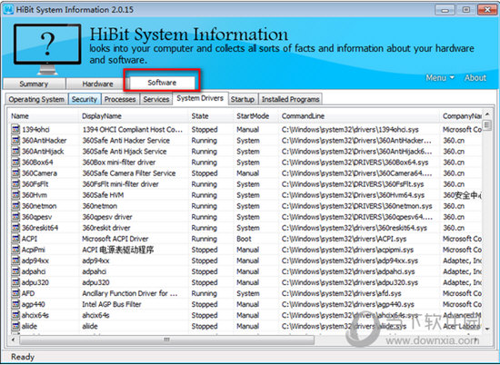This screenshot has height=365, width=500.
Task: Select 'Intel AGP Bus Filter' display name
Action: coord(112,304)
